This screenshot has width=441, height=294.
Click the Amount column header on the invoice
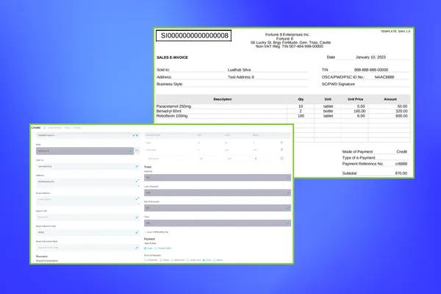click(x=390, y=99)
